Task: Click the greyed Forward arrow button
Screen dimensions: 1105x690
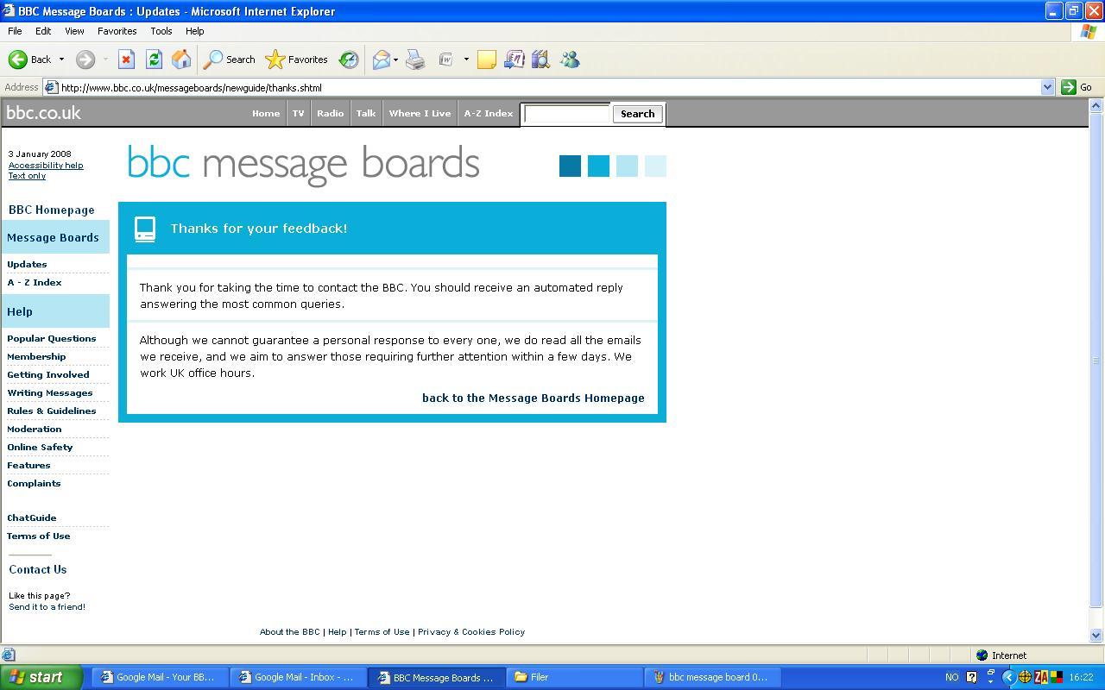Action: pos(85,60)
